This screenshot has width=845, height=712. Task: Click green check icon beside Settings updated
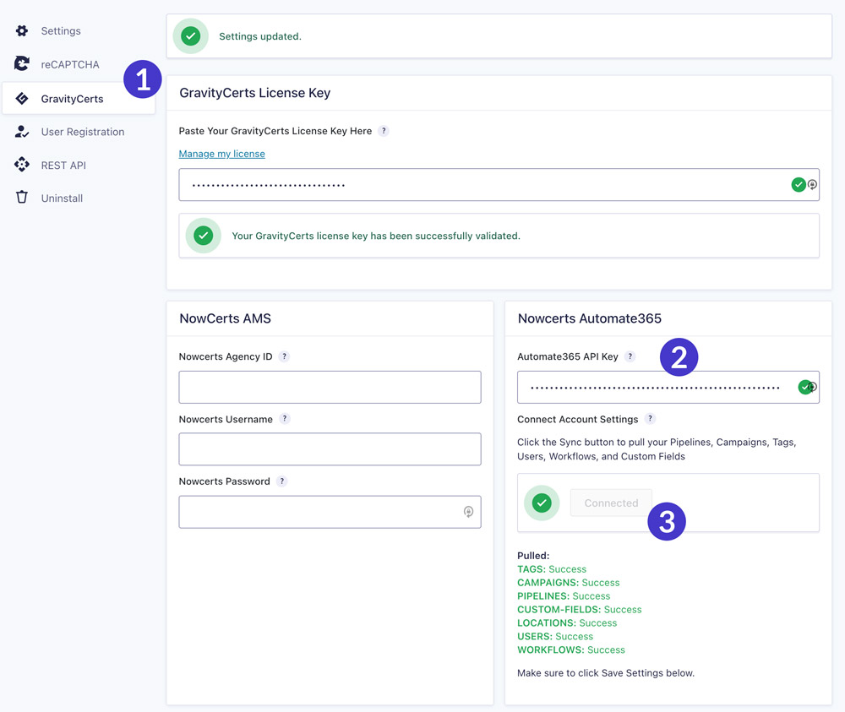click(x=190, y=36)
